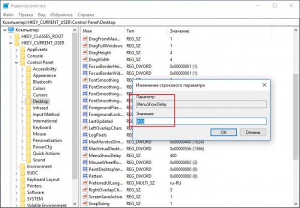This screenshot has height=208, width=300.
Task: Click the string icon of DragHeight
Action: pyautogui.click(x=85, y=52)
